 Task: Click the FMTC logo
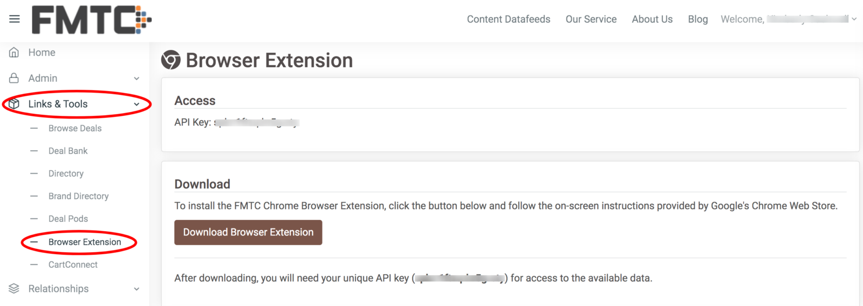pos(92,20)
